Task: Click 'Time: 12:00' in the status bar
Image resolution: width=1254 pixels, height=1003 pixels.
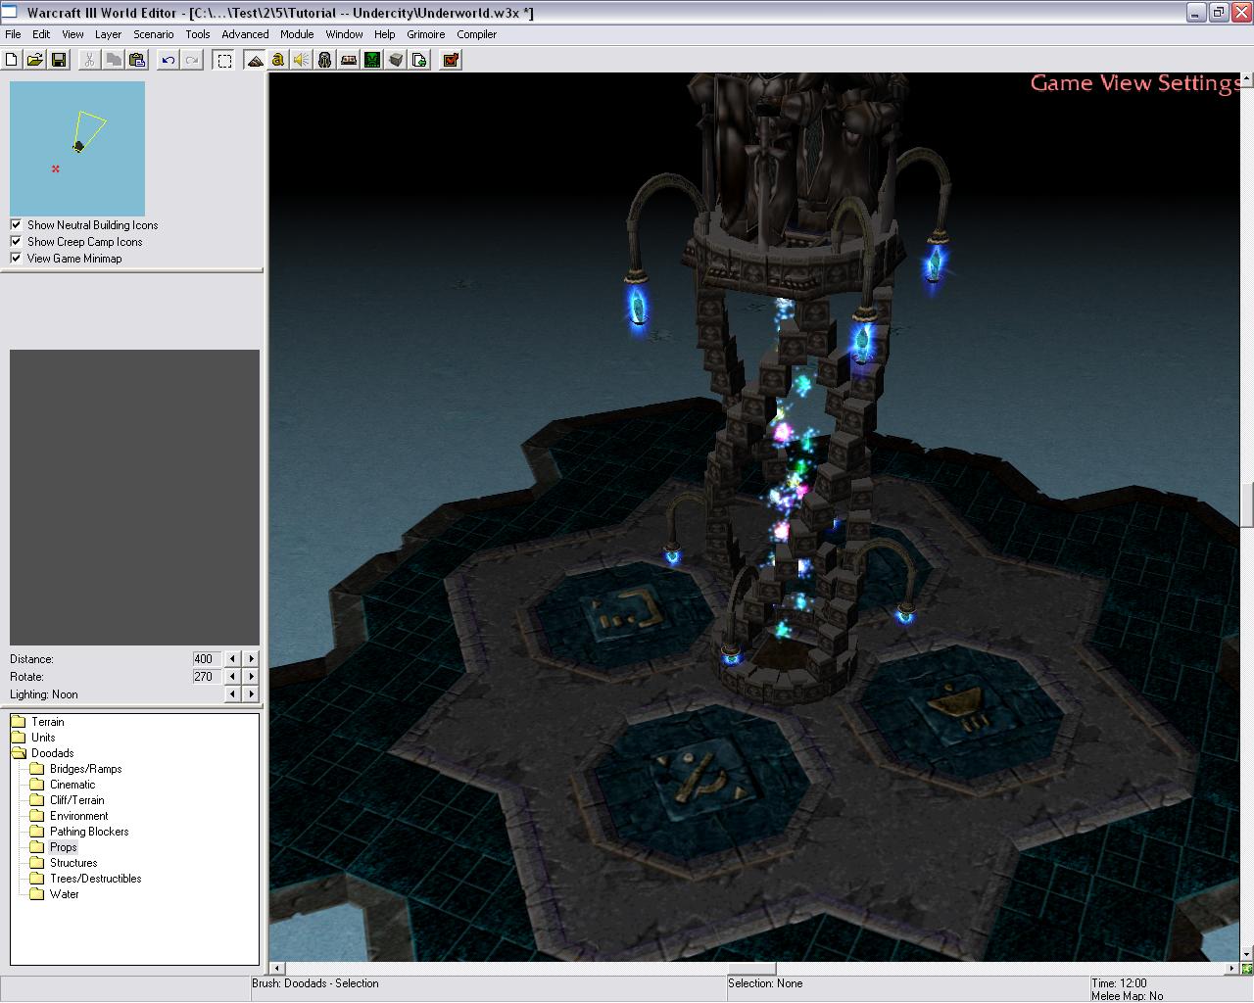Action: pos(1119,983)
